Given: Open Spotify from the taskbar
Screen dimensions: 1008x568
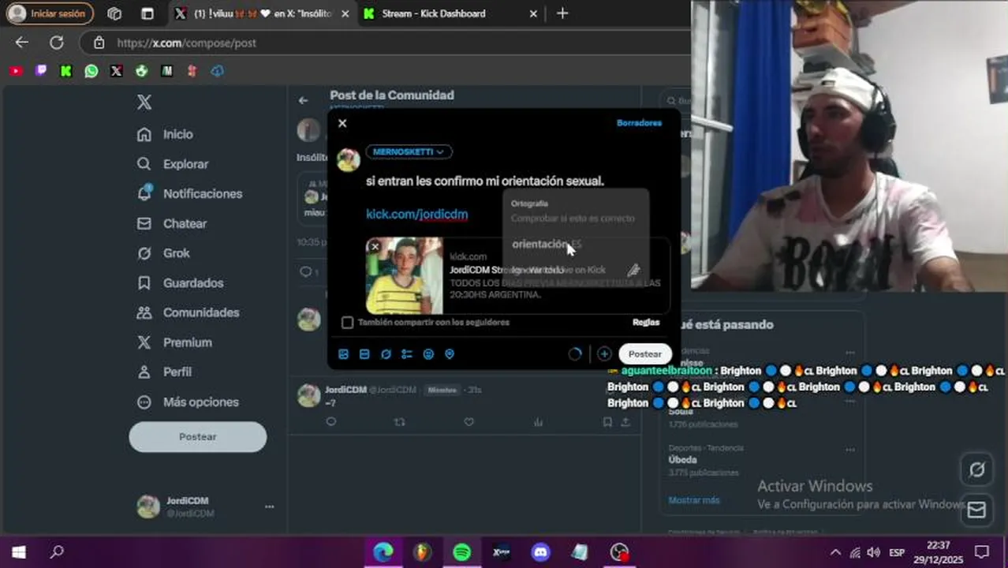Looking at the screenshot, I should click(462, 552).
